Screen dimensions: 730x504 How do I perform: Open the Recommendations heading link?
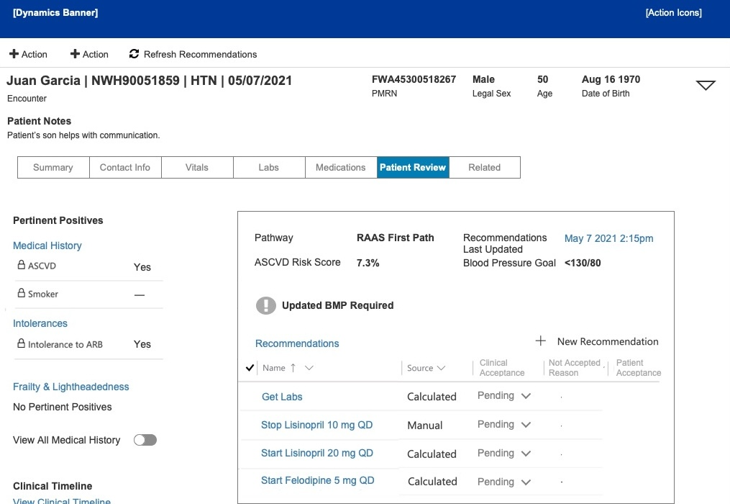[297, 343]
